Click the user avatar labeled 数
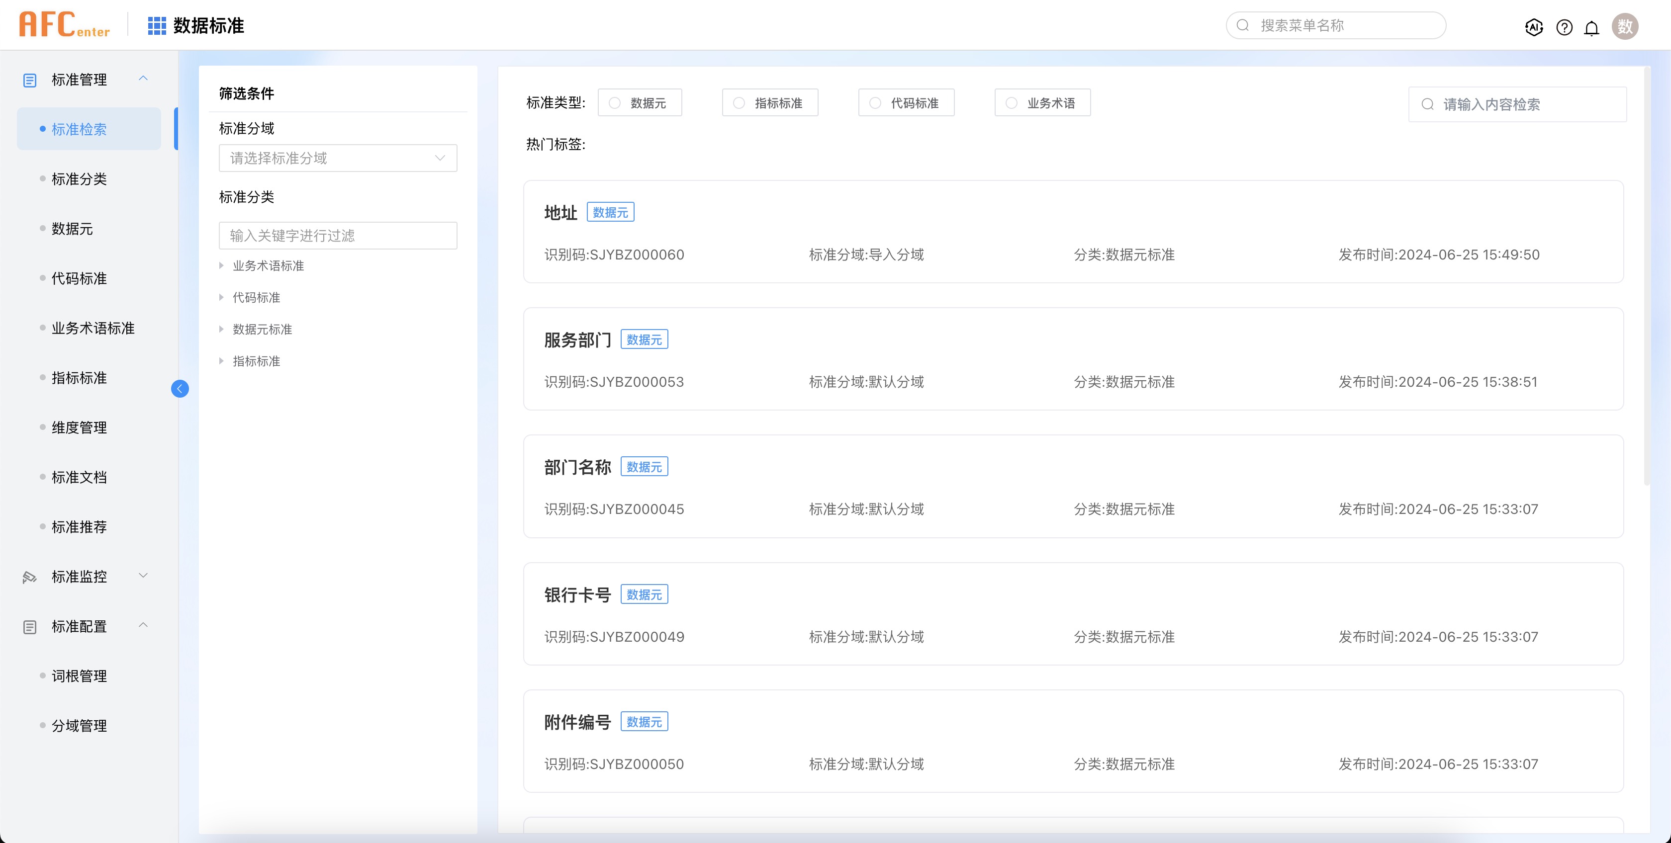This screenshot has height=843, width=1671. pyautogui.click(x=1625, y=26)
